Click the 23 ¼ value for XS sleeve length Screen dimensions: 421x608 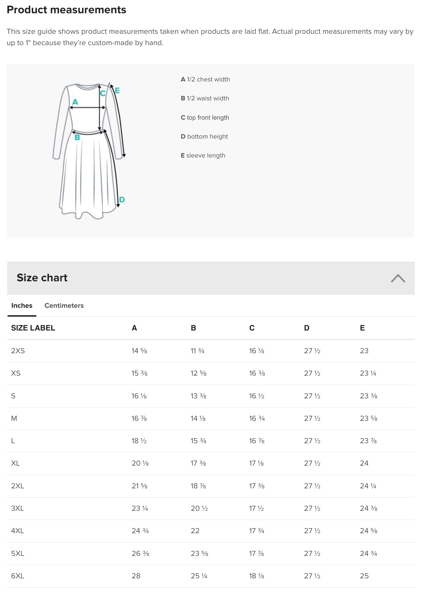(368, 373)
